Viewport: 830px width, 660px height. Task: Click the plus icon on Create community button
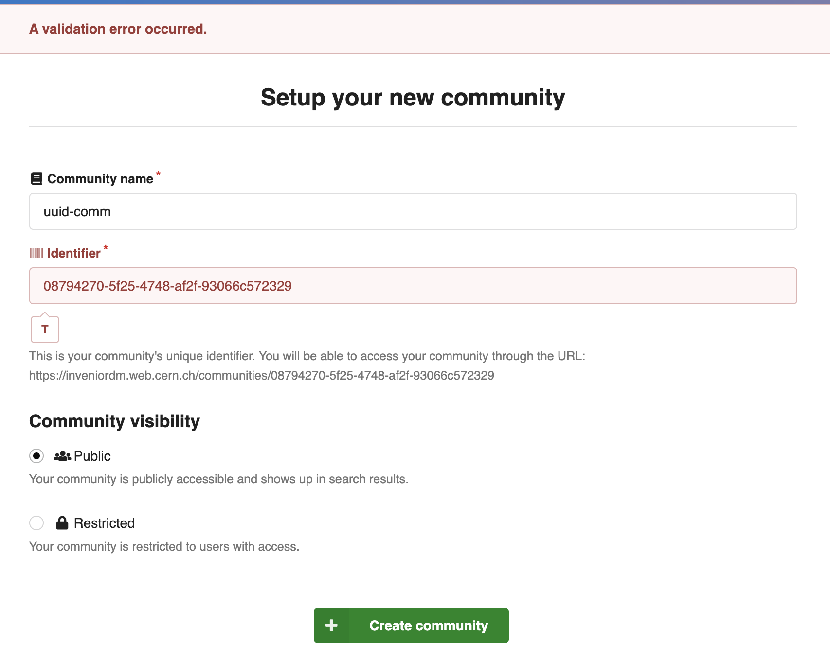point(331,625)
